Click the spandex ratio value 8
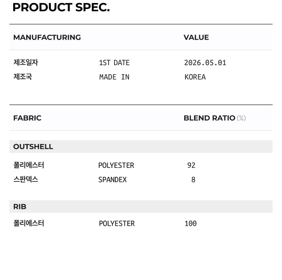The image size is (282, 280). 193,180
